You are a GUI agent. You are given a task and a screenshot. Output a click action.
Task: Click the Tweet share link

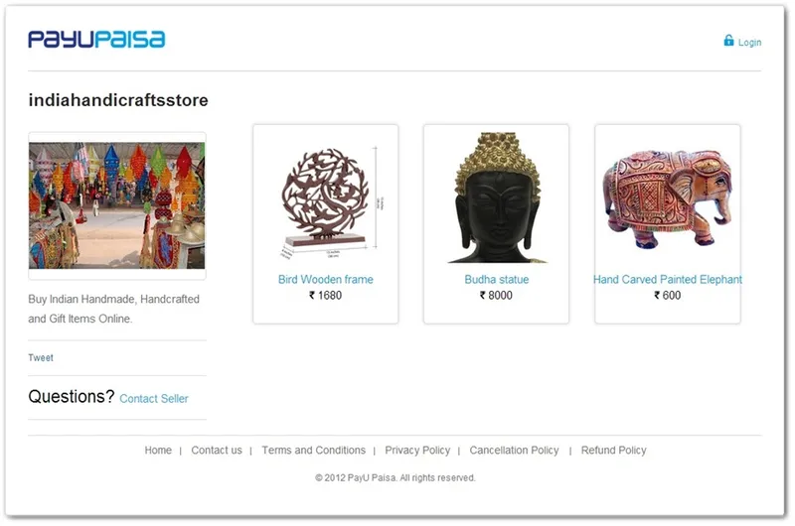(41, 358)
